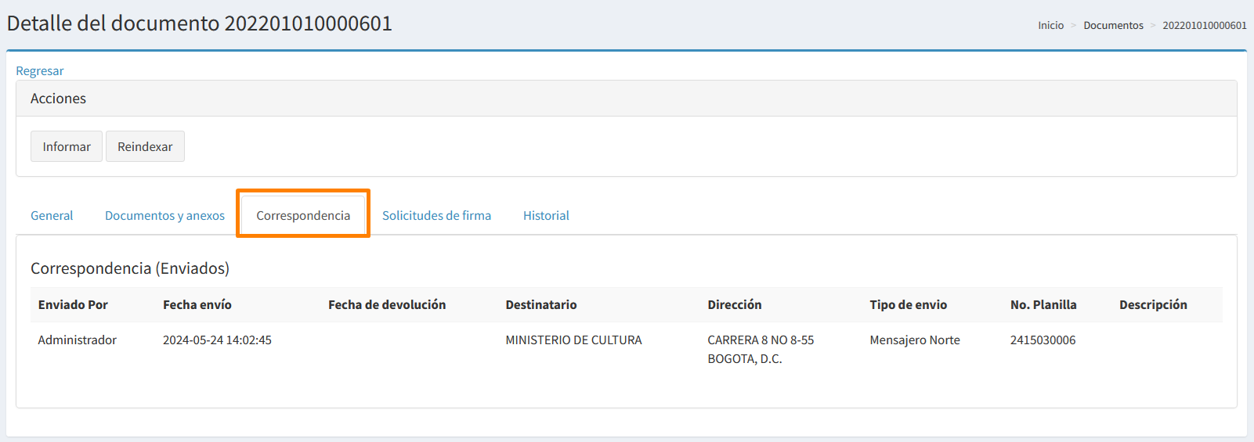Select the date 2024-05-24 14:02:45
1254x442 pixels.
217,340
